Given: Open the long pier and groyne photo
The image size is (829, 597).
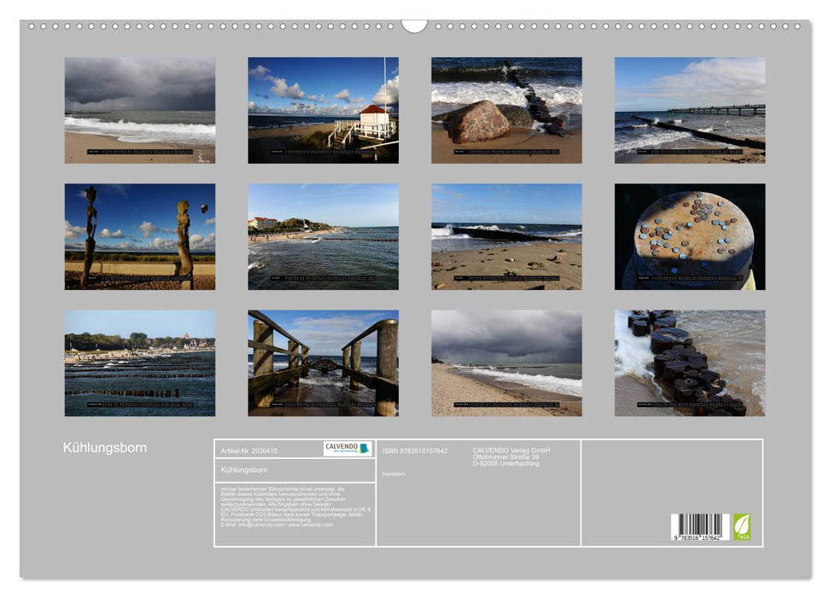Looking at the screenshot, I should point(690,110).
